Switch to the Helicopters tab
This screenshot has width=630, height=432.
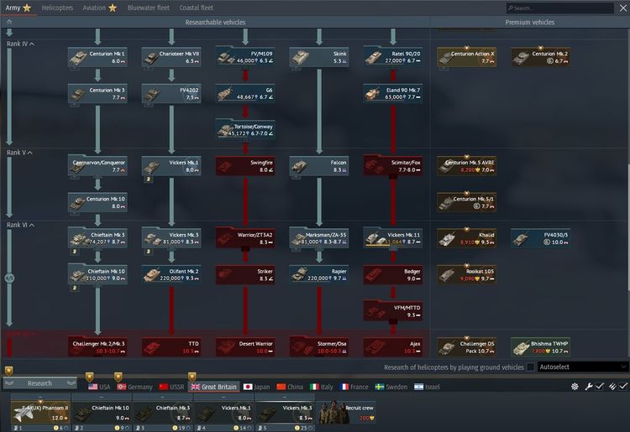click(57, 8)
